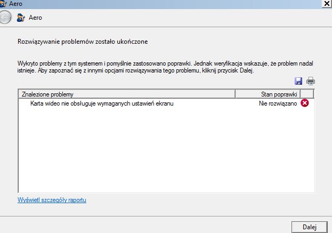This screenshot has width=332, height=233.
Task: Click the Dalej button
Action: tap(309, 227)
